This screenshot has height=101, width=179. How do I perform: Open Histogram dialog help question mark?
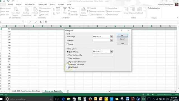[x=122, y=31]
